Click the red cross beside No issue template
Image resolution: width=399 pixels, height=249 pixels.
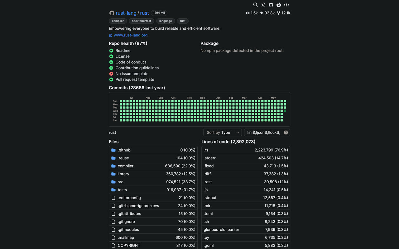click(x=111, y=73)
